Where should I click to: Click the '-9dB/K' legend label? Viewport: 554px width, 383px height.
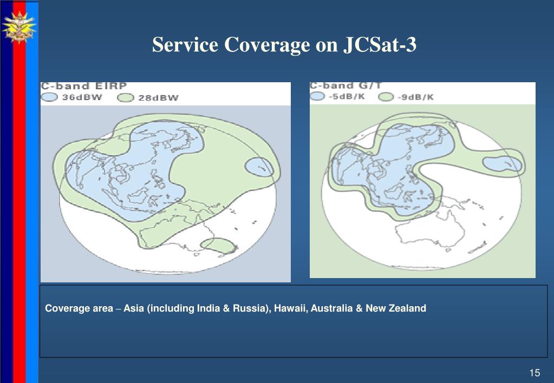(415, 97)
